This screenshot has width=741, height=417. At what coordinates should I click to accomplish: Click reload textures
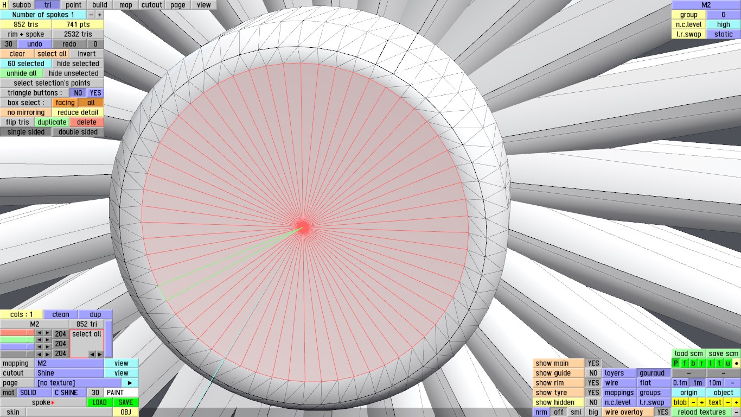click(x=701, y=412)
